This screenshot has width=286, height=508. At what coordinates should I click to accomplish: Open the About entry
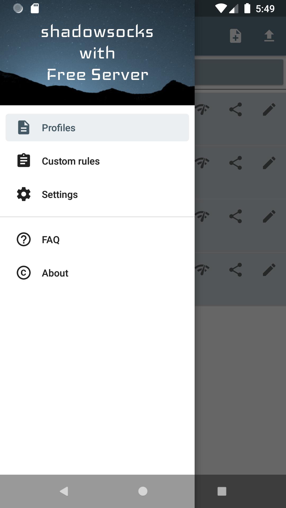point(97,273)
